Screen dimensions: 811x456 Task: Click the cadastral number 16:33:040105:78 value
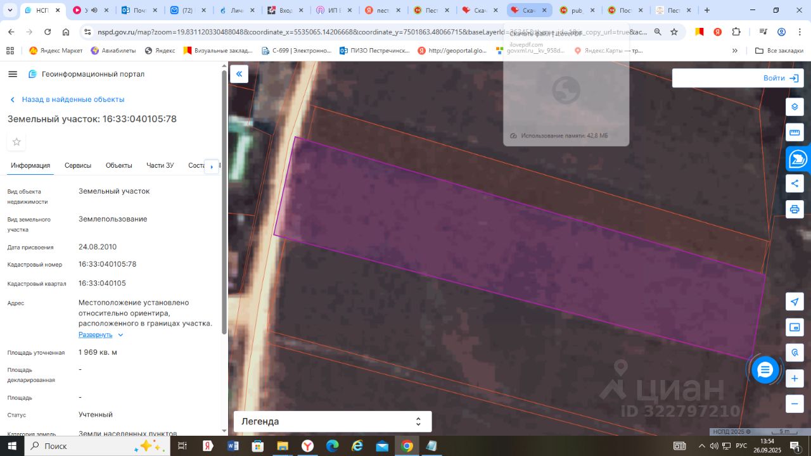(108, 264)
